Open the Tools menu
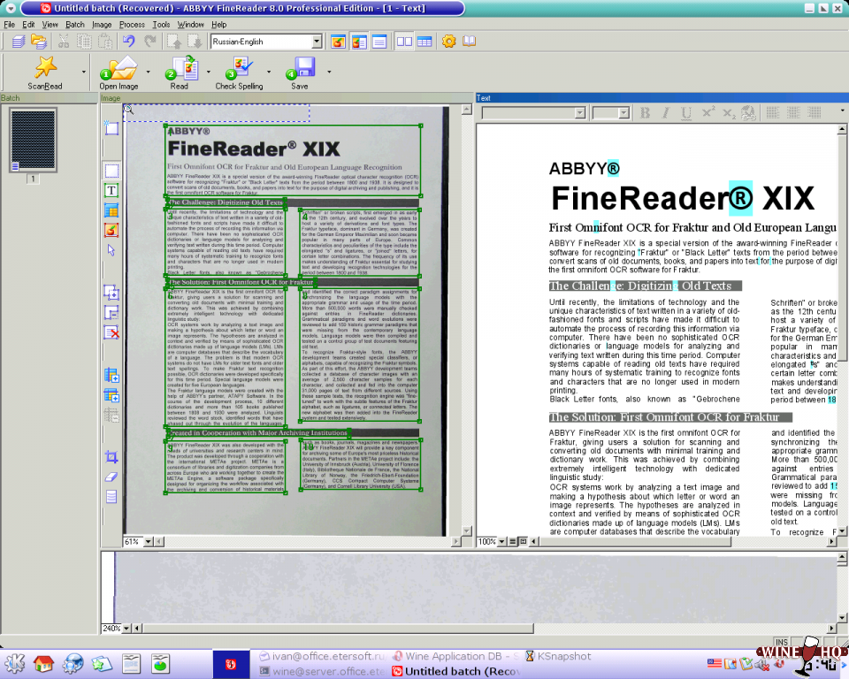Image resolution: width=849 pixels, height=679 pixels. 161,24
